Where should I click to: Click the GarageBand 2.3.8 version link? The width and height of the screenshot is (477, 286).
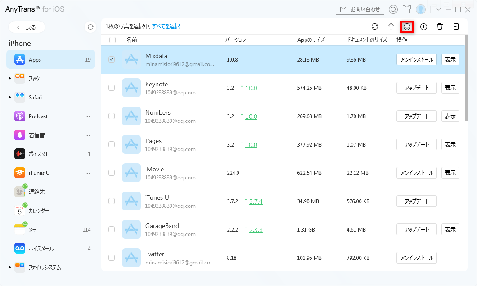pyautogui.click(x=256, y=230)
